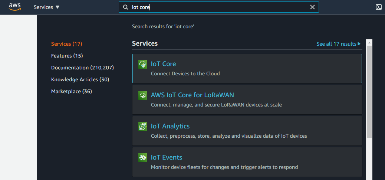
Task: Open AWS IoT Core for LoRaWAN link
Action: tap(192, 95)
